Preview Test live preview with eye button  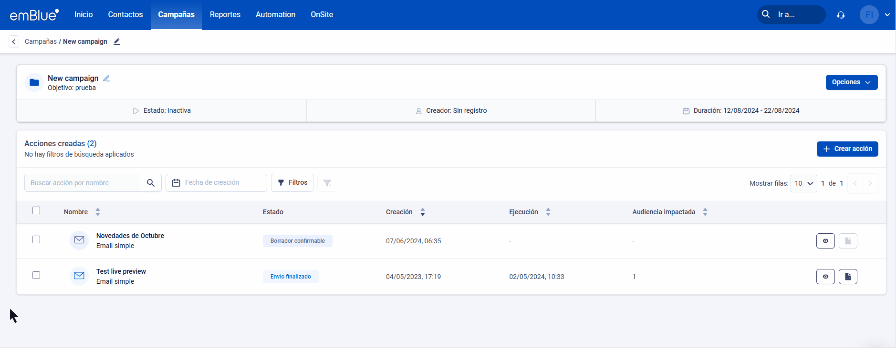(x=825, y=277)
